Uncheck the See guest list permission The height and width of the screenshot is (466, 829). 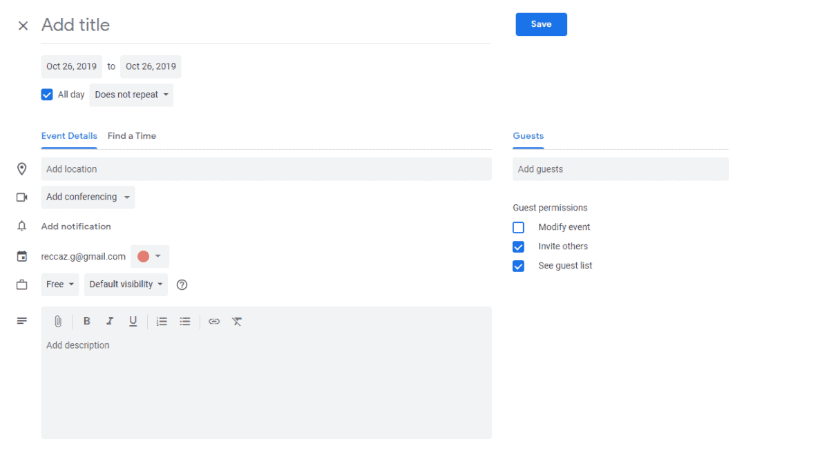[x=519, y=266]
